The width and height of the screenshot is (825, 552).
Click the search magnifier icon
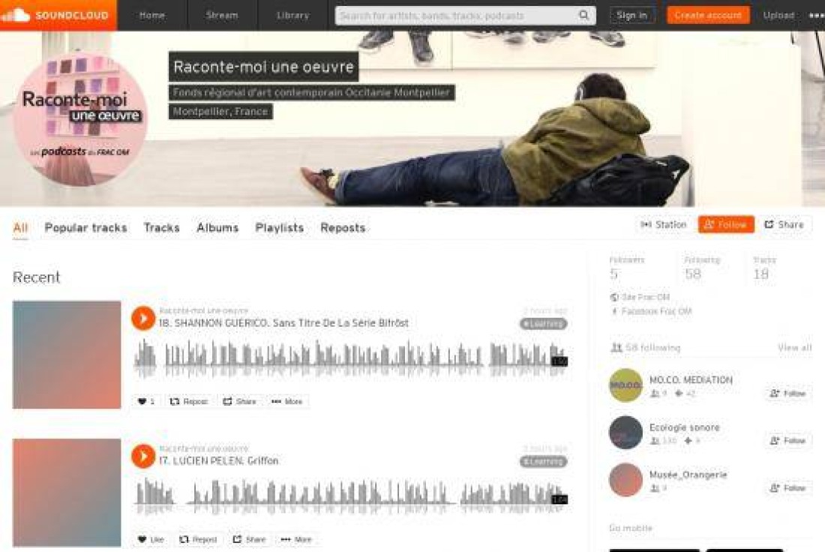pyautogui.click(x=583, y=16)
